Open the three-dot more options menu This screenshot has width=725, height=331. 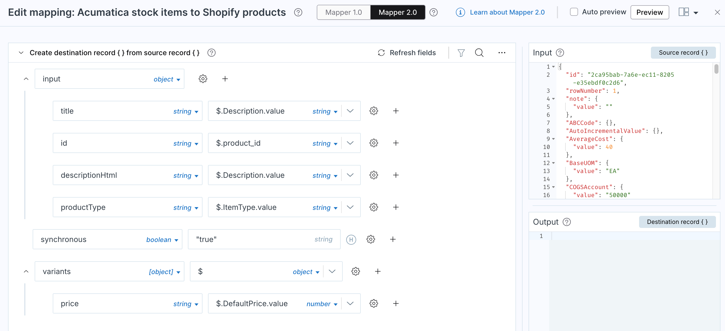tap(502, 53)
